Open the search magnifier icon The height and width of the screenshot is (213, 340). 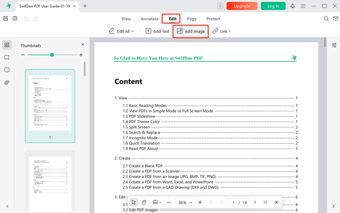pos(326,19)
